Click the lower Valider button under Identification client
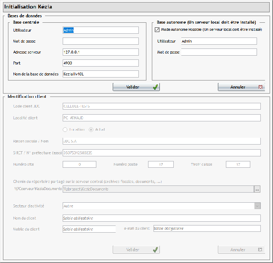This screenshot has width=273, height=263. [136, 250]
